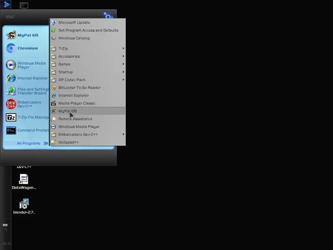The width and height of the screenshot is (333, 250).
Task: Expand the 7-Zip submenu arrow
Action: [x=123, y=49]
